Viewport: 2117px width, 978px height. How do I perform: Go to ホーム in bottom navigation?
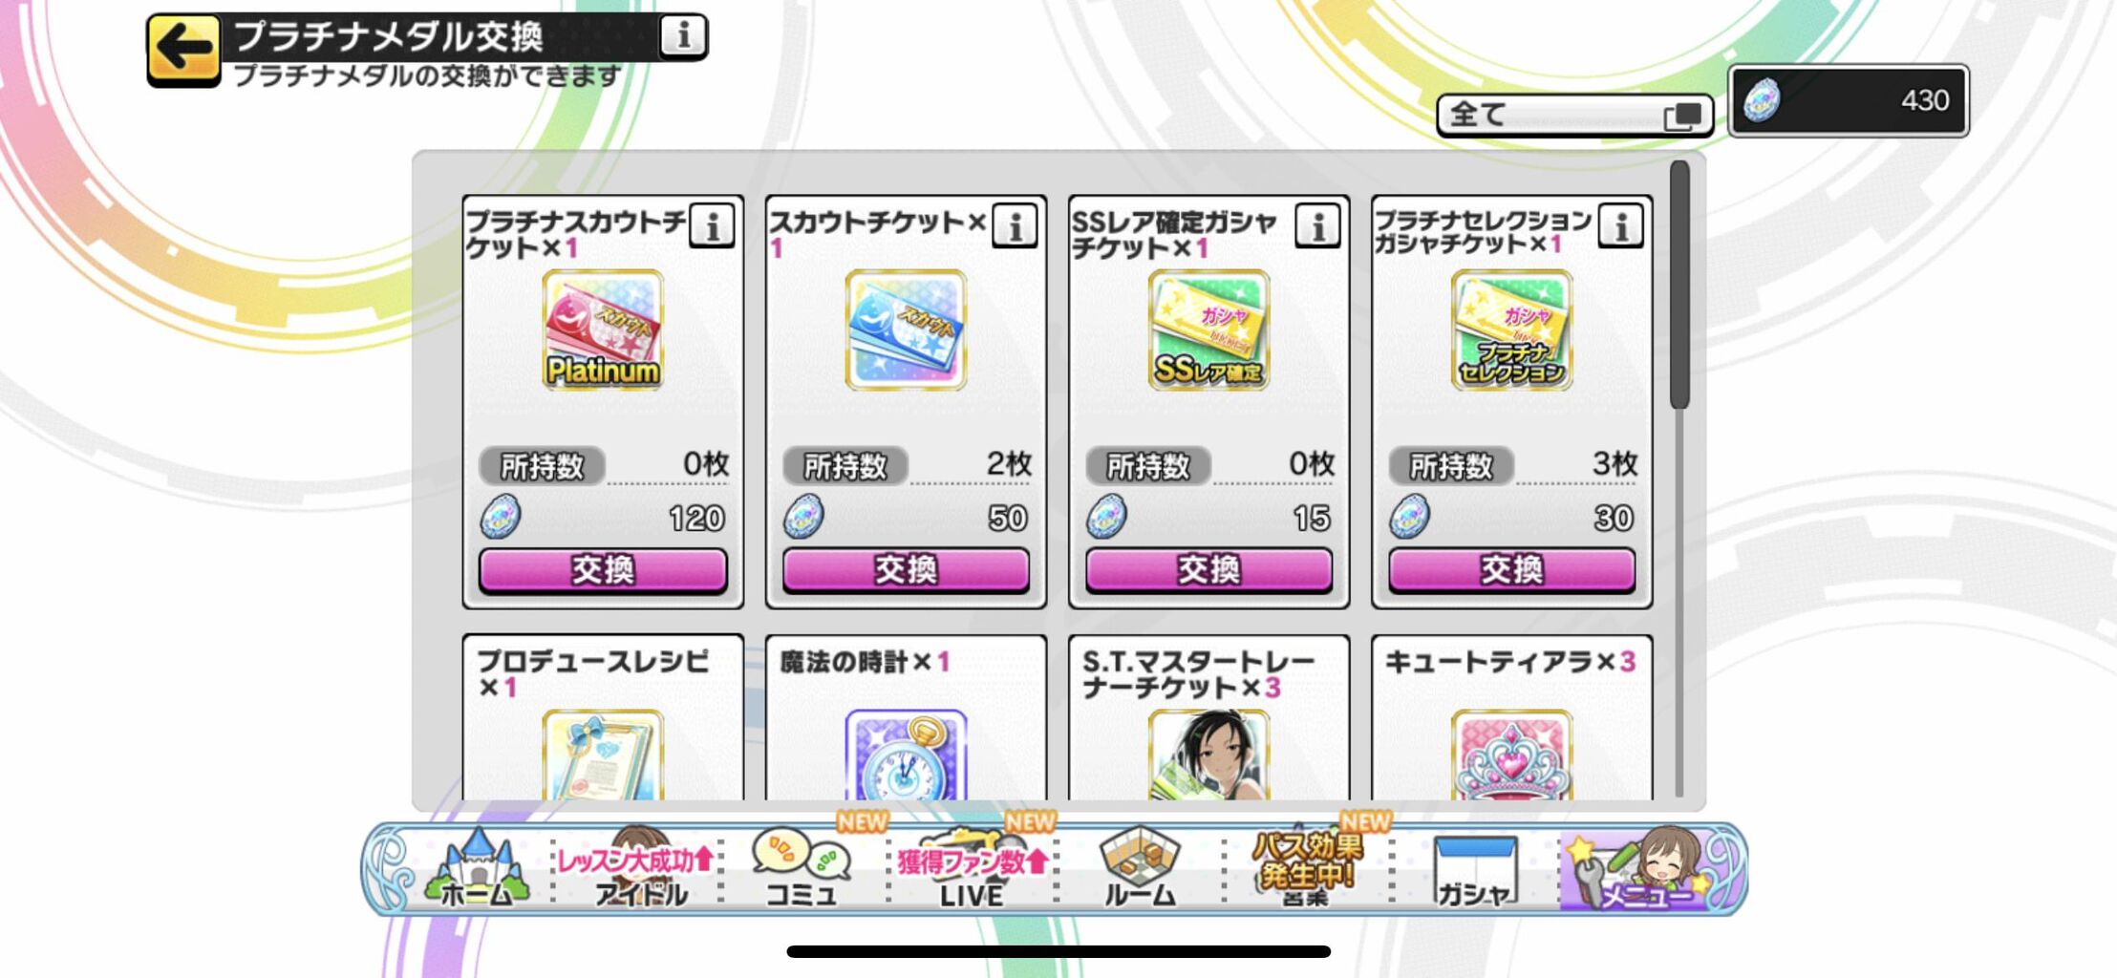point(476,869)
